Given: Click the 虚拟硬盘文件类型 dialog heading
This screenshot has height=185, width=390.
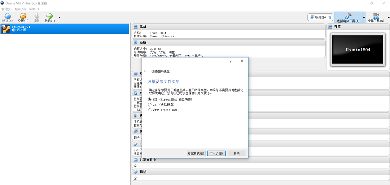Looking at the screenshot, I should click(163, 81).
